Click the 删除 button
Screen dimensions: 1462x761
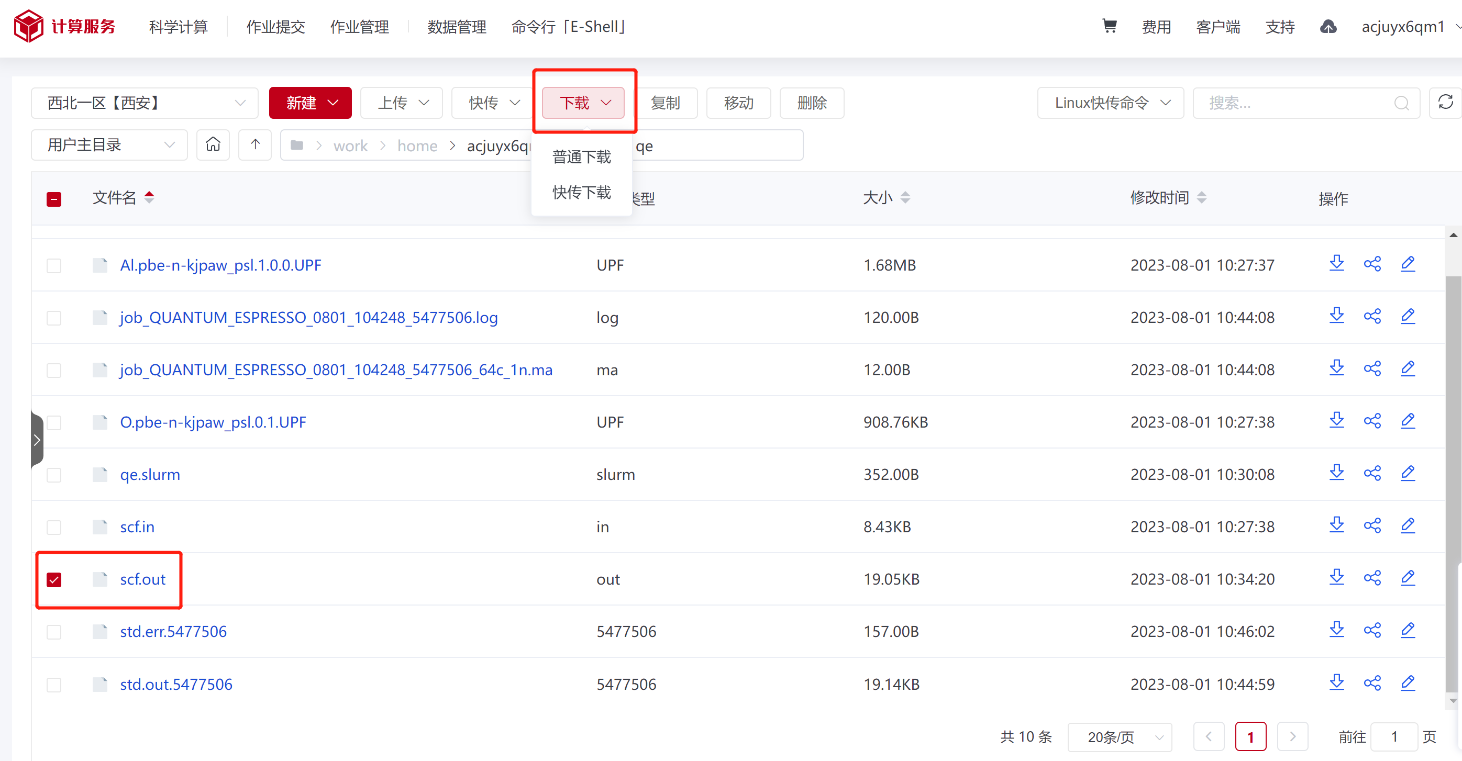tap(812, 103)
